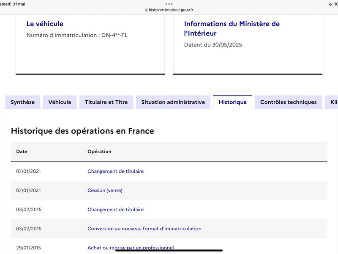The height and width of the screenshot is (254, 338).
Task: Open the Titulaire et Titre tab
Action: click(106, 102)
